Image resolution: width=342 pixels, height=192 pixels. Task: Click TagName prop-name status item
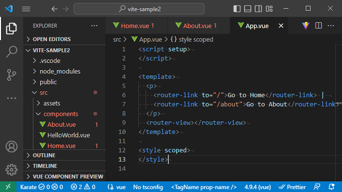(204, 187)
